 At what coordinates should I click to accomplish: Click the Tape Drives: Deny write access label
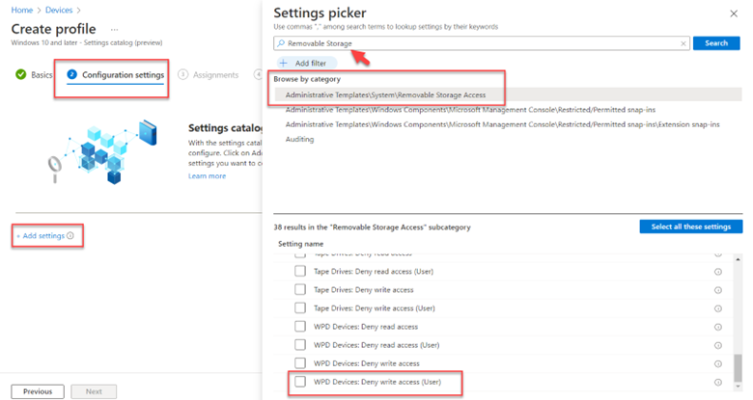364,290
